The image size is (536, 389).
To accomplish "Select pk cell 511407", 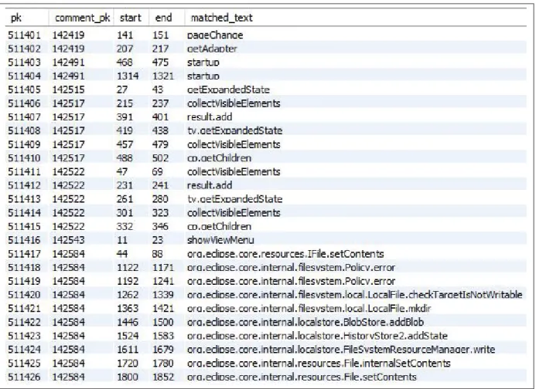I will pos(24,117).
